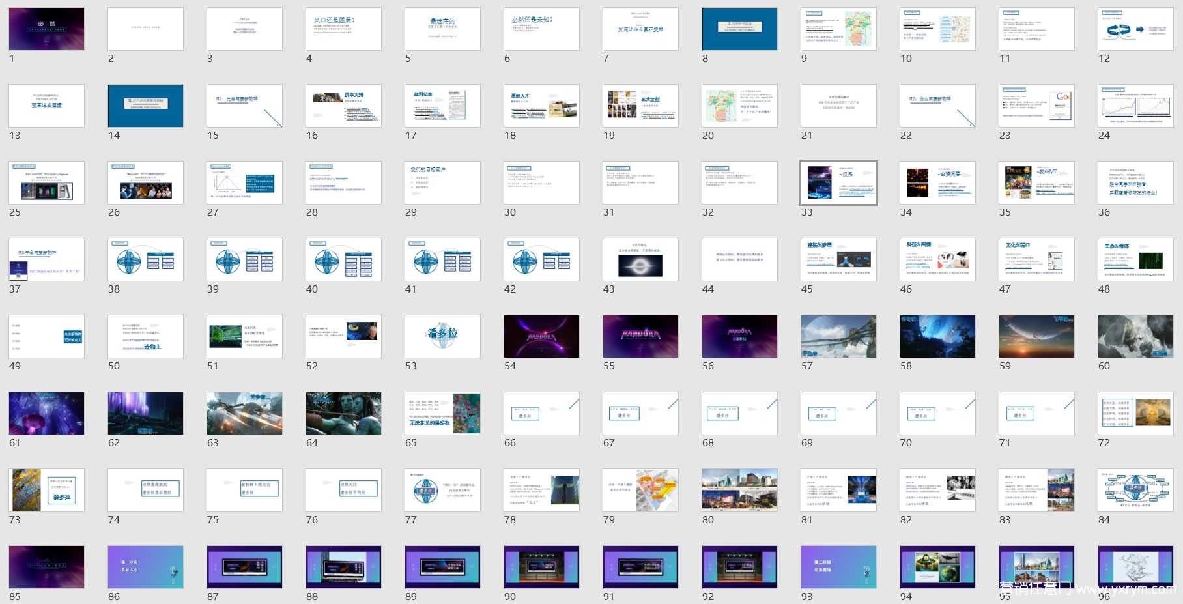Select slide 77 globe thumbnail

point(442,490)
